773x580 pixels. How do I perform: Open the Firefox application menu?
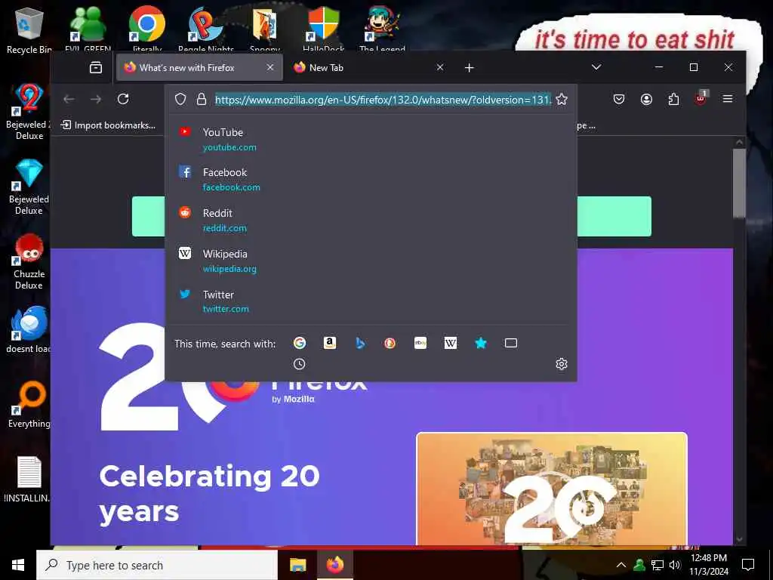[x=727, y=99]
